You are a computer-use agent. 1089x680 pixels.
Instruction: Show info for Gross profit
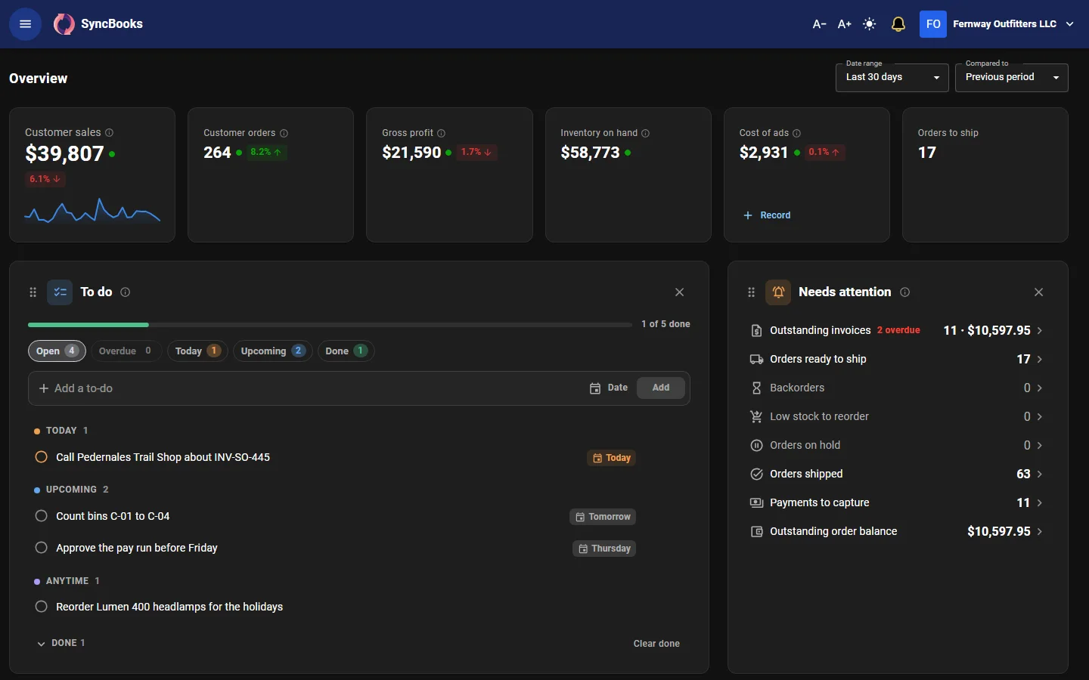pyautogui.click(x=442, y=133)
